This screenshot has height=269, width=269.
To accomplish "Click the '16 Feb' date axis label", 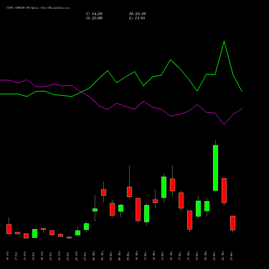I will (x=8, y=256).
